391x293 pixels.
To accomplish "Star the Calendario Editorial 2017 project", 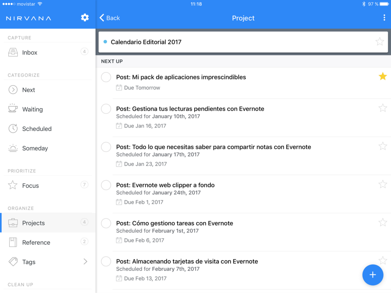I will click(x=380, y=42).
